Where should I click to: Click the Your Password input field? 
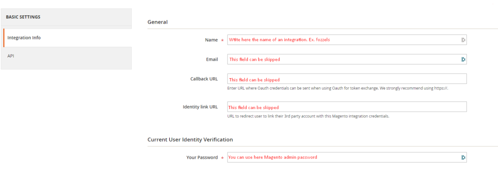click(x=342, y=158)
